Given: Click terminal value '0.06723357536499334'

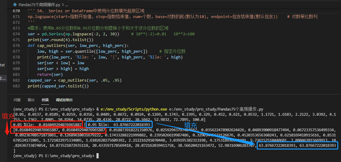Looking at the screenshot, I should point(314,130).
